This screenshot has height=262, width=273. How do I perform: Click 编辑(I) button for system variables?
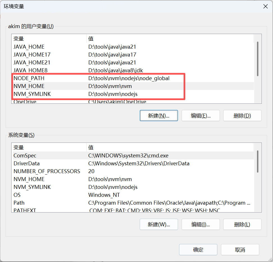point(200,224)
